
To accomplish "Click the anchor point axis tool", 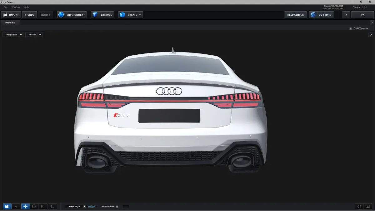I will tap(52, 206).
